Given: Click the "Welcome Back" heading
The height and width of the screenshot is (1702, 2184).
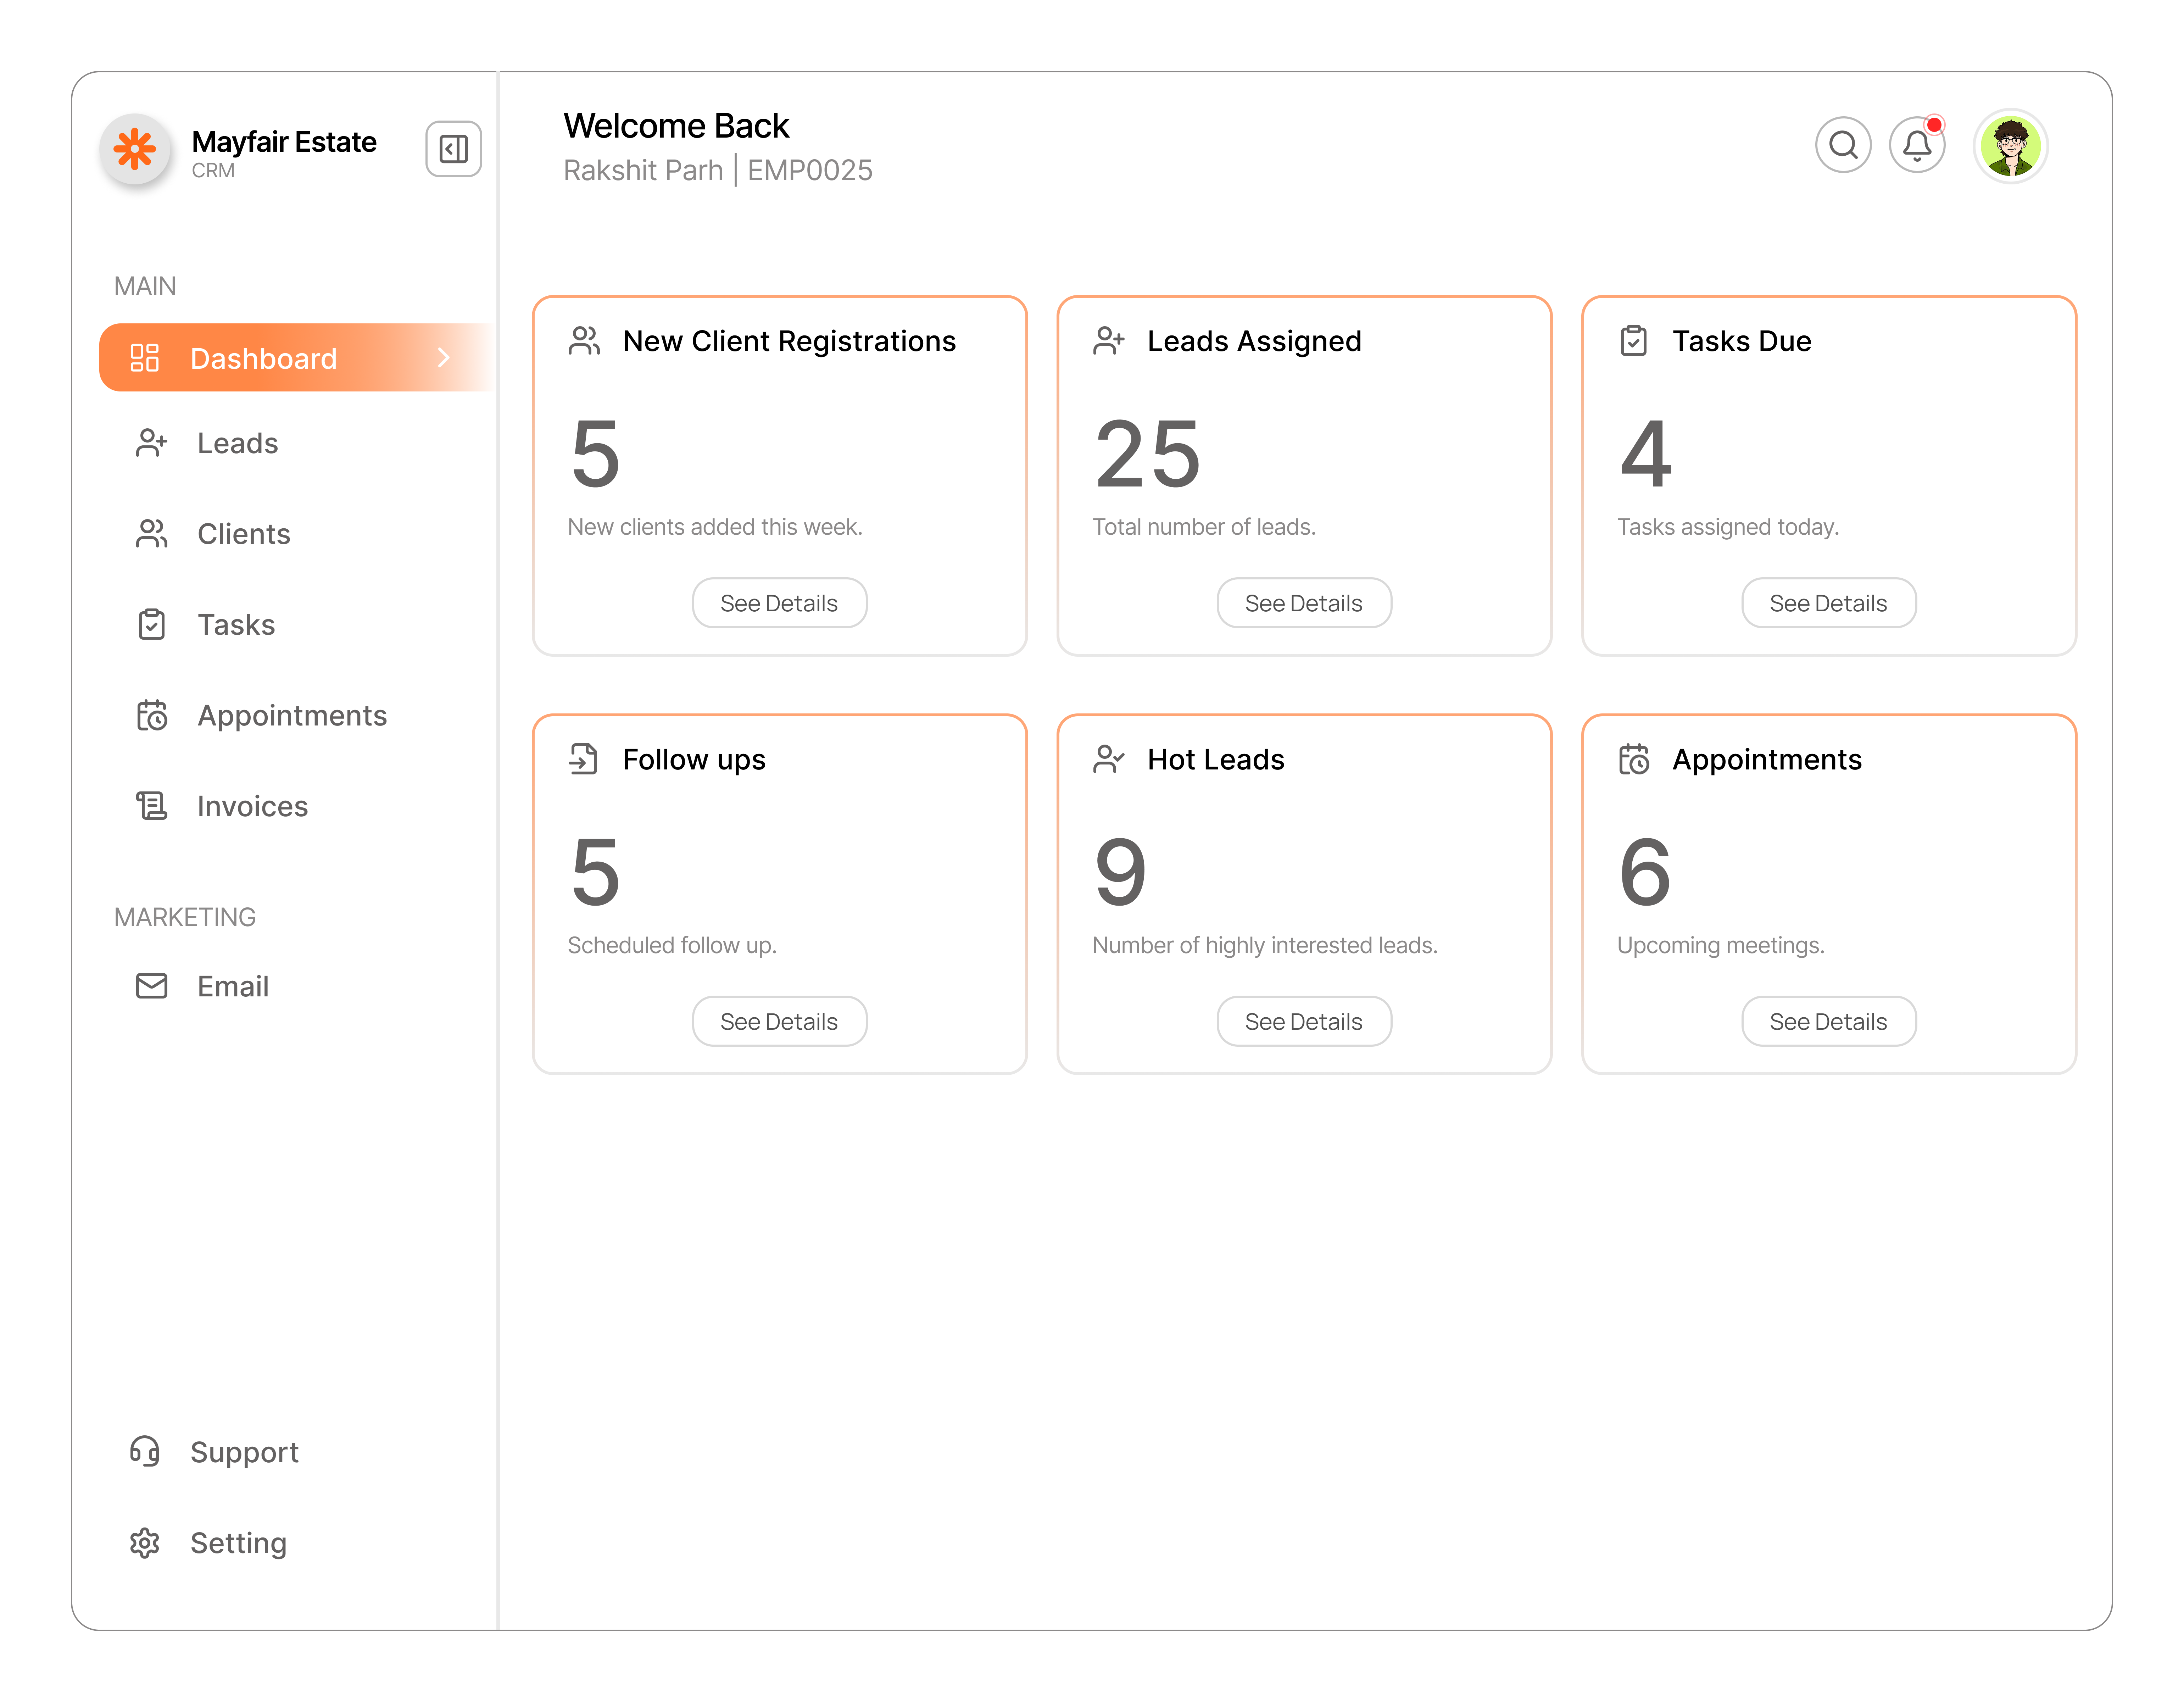Looking at the screenshot, I should [x=676, y=125].
